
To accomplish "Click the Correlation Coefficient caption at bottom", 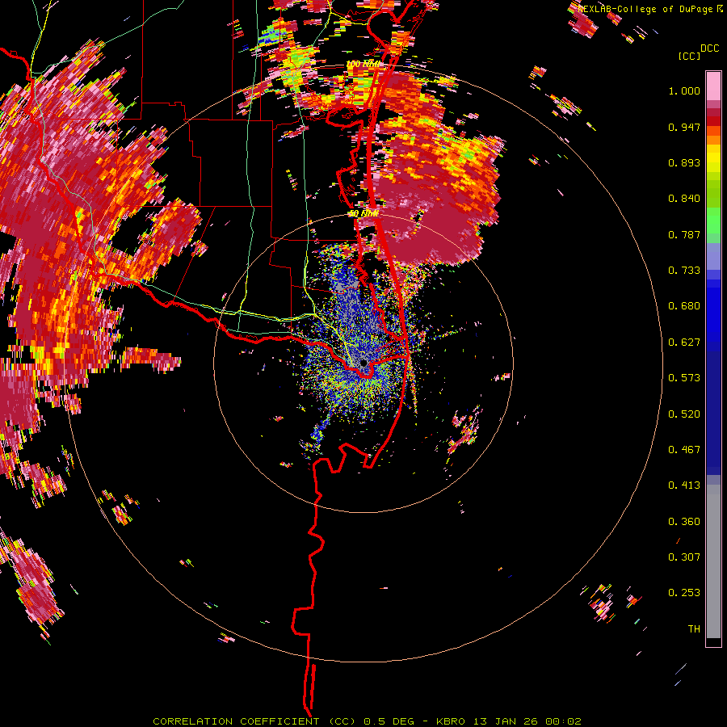I will click(x=367, y=721).
